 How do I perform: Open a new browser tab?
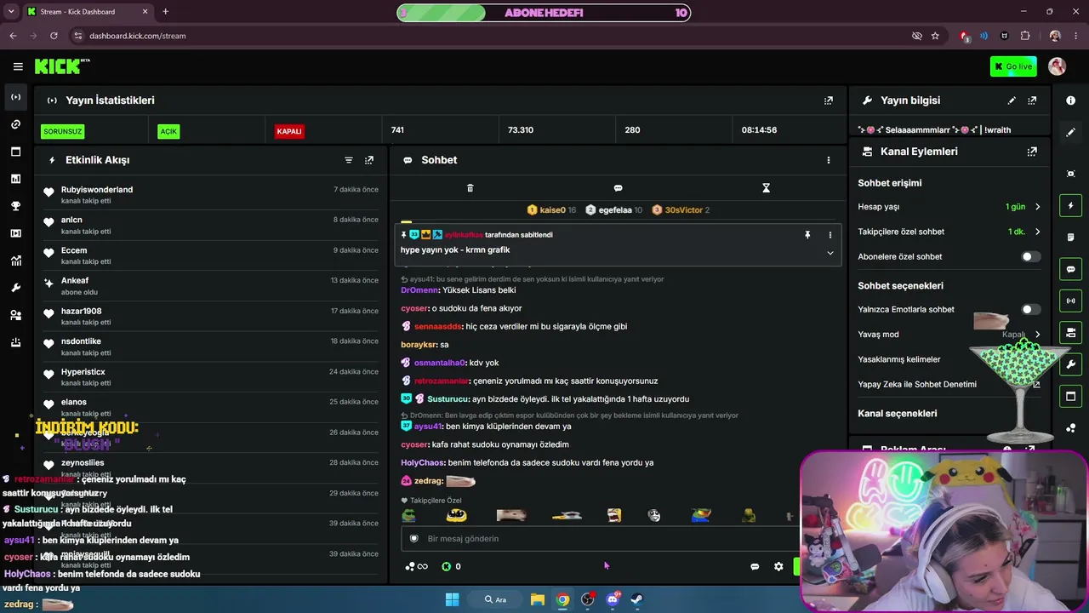165,12
